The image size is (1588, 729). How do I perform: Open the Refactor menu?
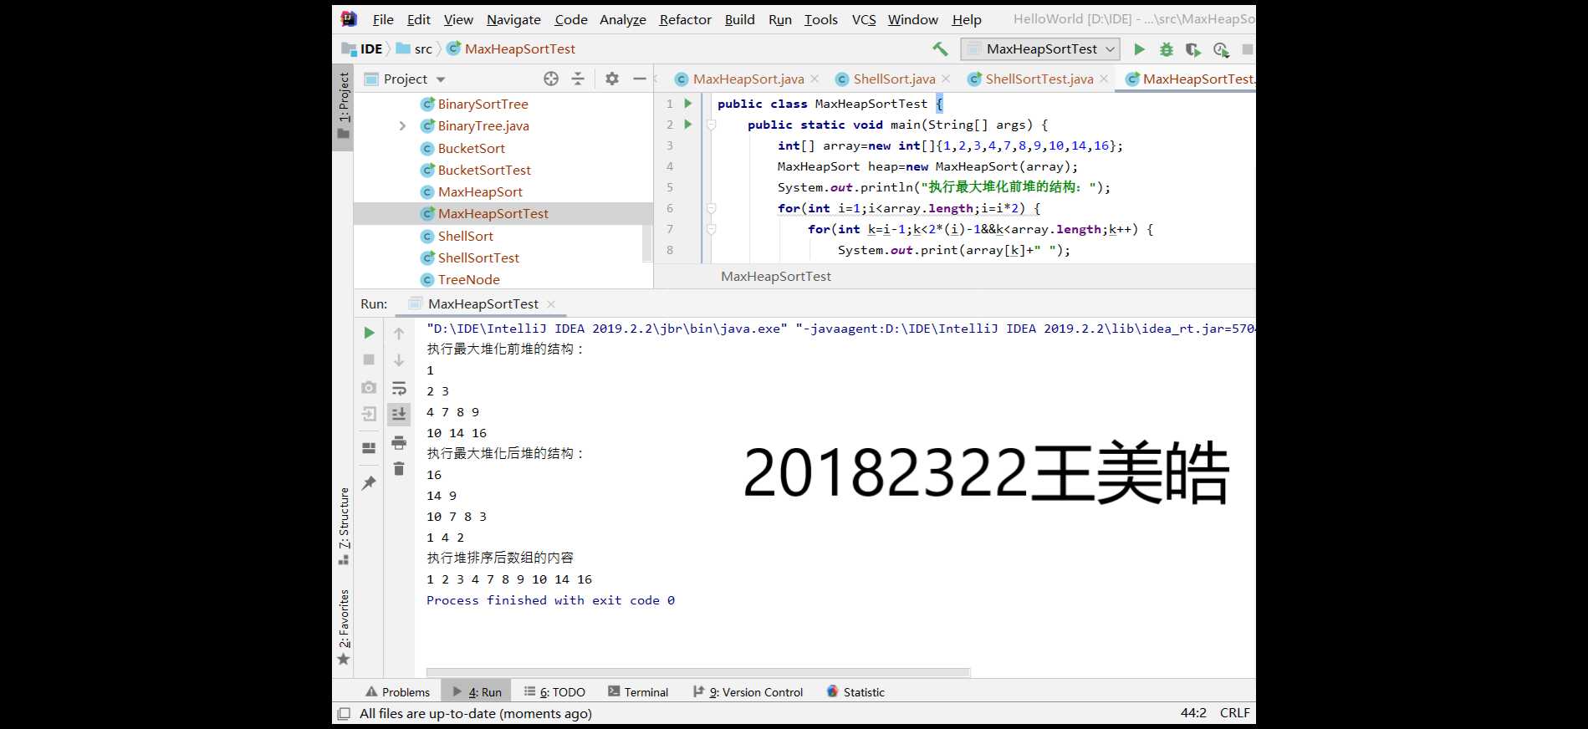[x=685, y=19]
